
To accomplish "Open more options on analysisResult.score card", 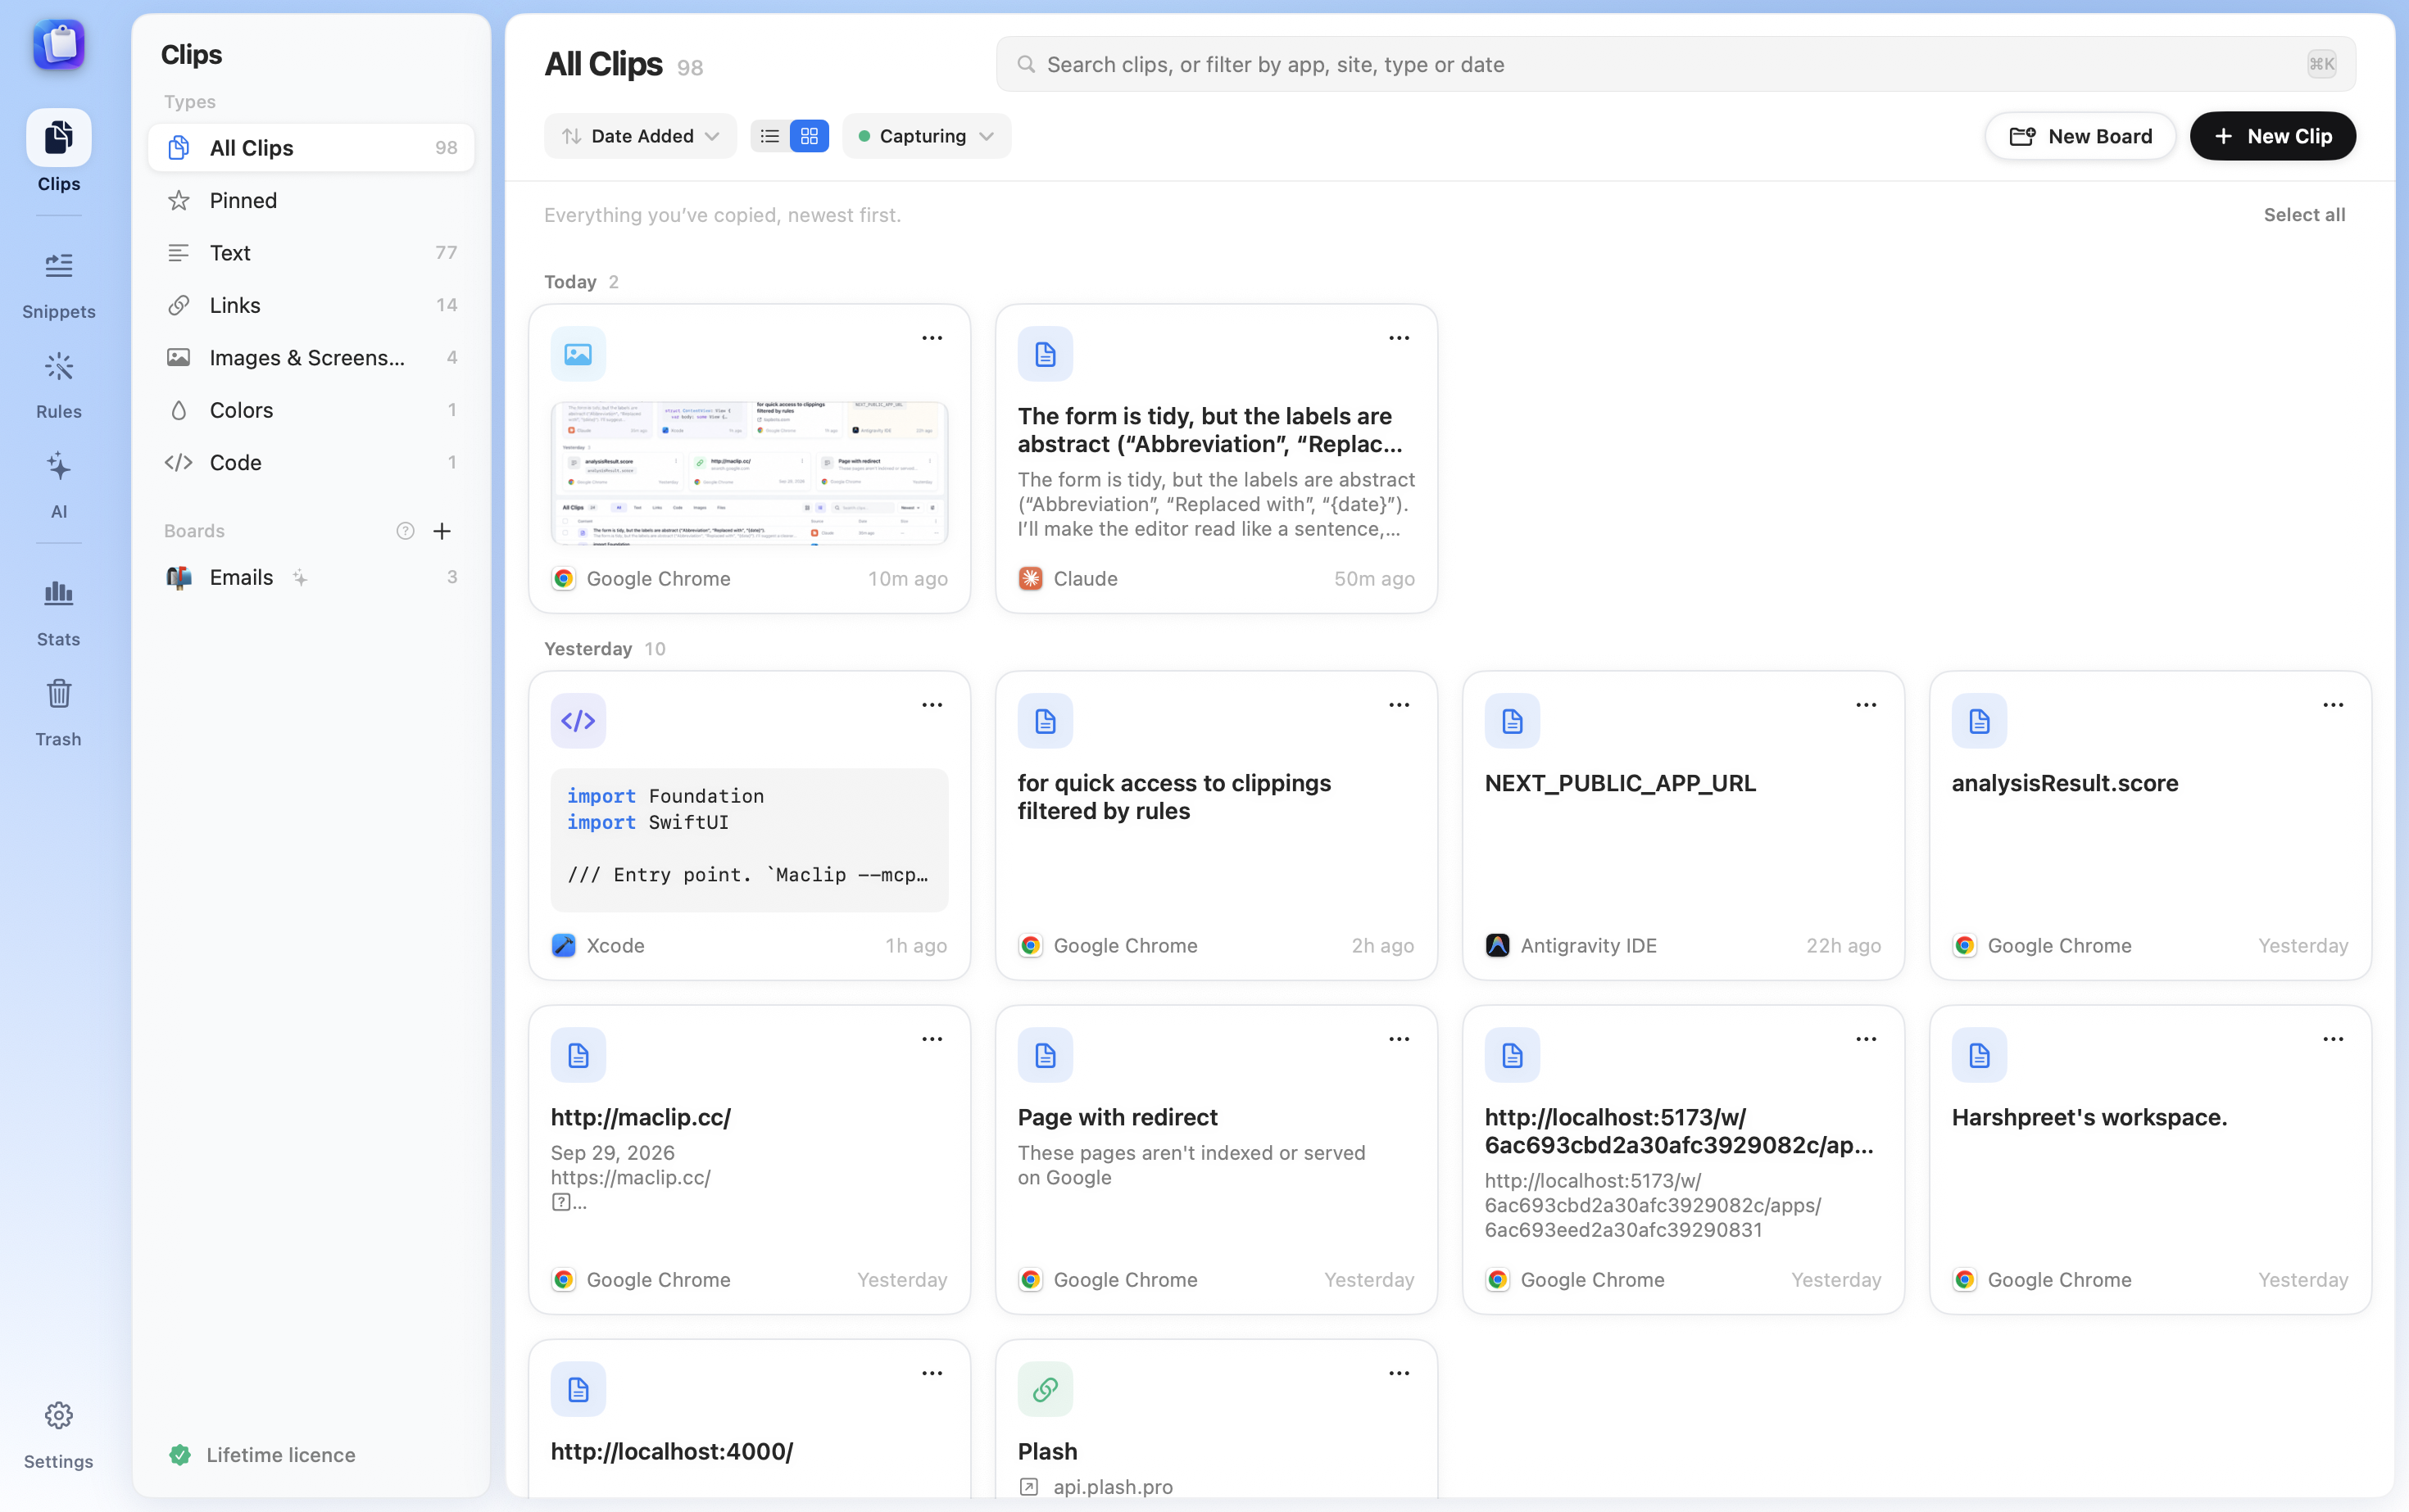I will 2333,705.
